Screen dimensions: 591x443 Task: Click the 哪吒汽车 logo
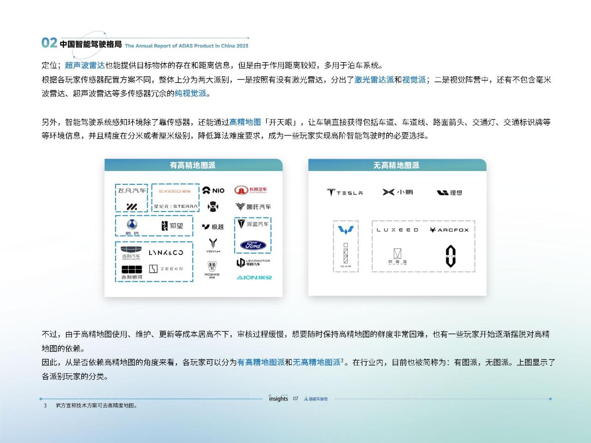(253, 206)
